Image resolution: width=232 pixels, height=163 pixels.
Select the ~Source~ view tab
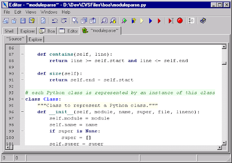pos(15,39)
